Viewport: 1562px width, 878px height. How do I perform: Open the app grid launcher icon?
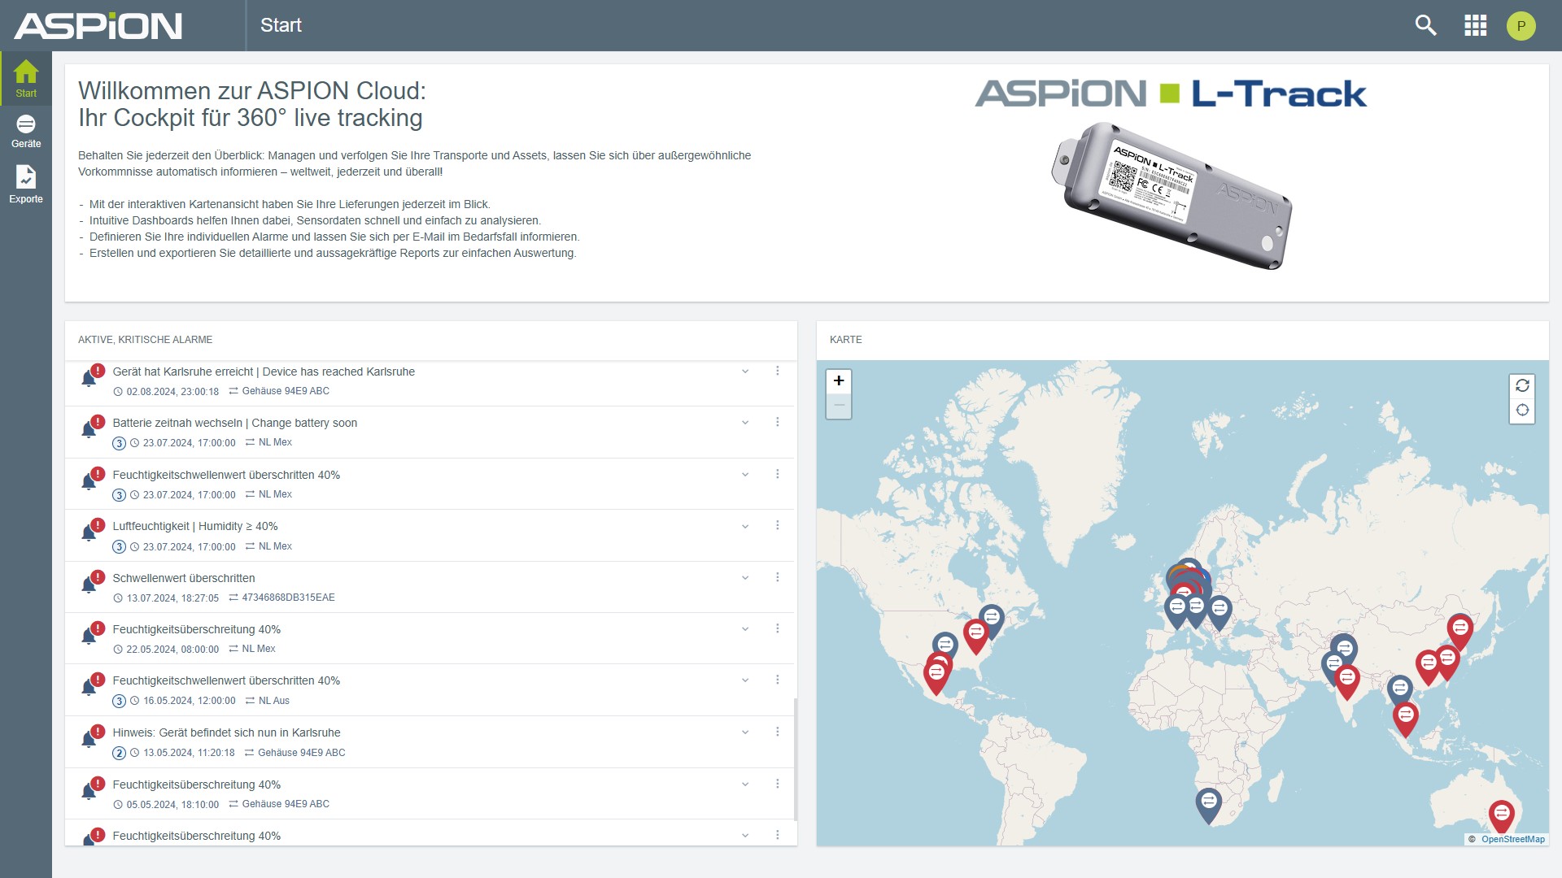pos(1475,25)
